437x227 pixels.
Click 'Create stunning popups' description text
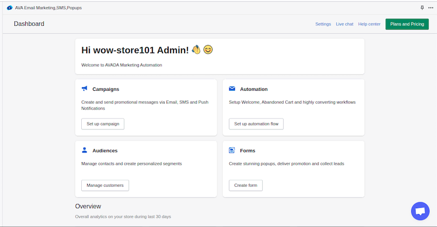tap(286, 164)
